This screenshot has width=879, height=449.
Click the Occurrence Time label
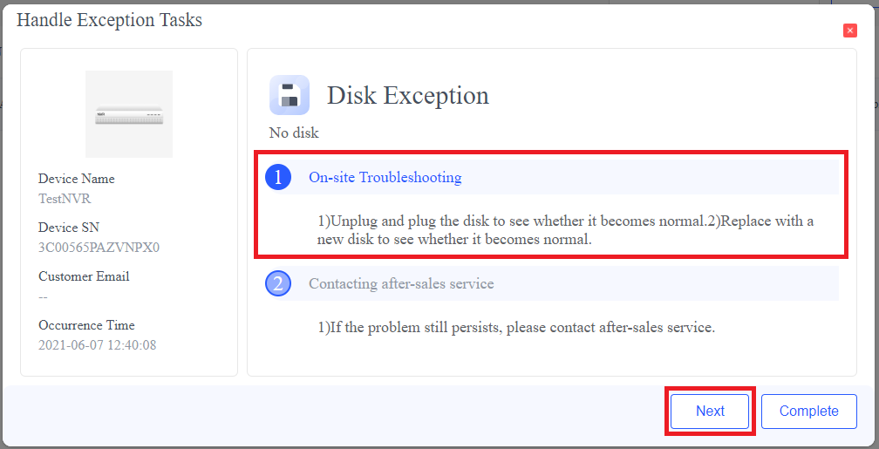pyautogui.click(x=86, y=325)
